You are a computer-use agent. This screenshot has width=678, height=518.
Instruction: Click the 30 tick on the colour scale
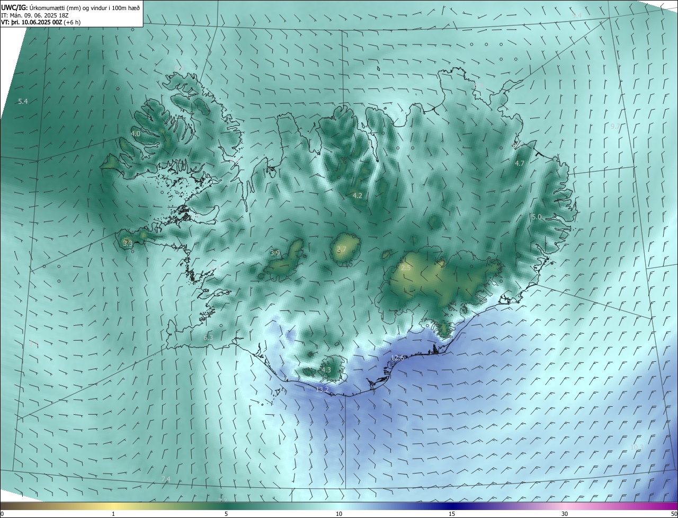[x=565, y=514]
